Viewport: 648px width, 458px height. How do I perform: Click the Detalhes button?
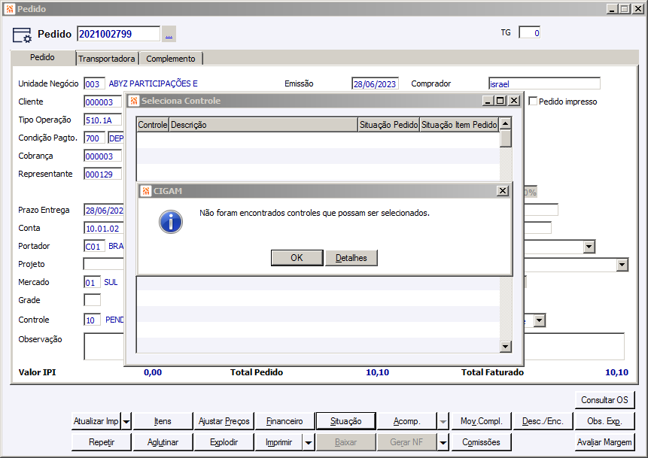(351, 258)
